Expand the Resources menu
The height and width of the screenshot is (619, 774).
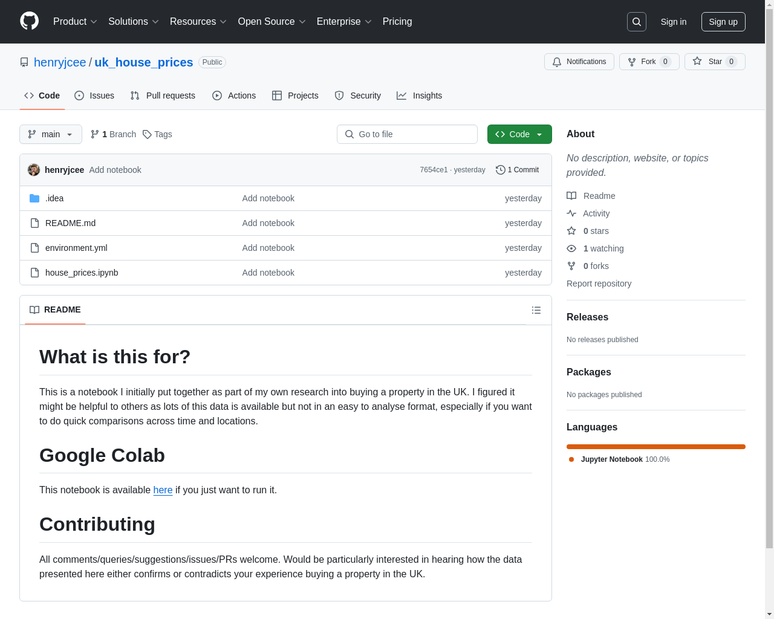[198, 22]
